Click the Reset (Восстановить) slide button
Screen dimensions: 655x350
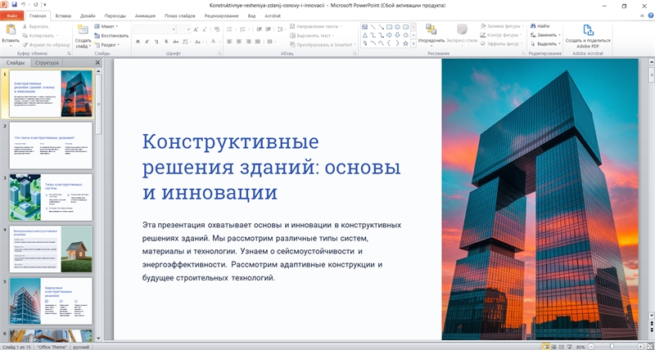[x=111, y=35]
